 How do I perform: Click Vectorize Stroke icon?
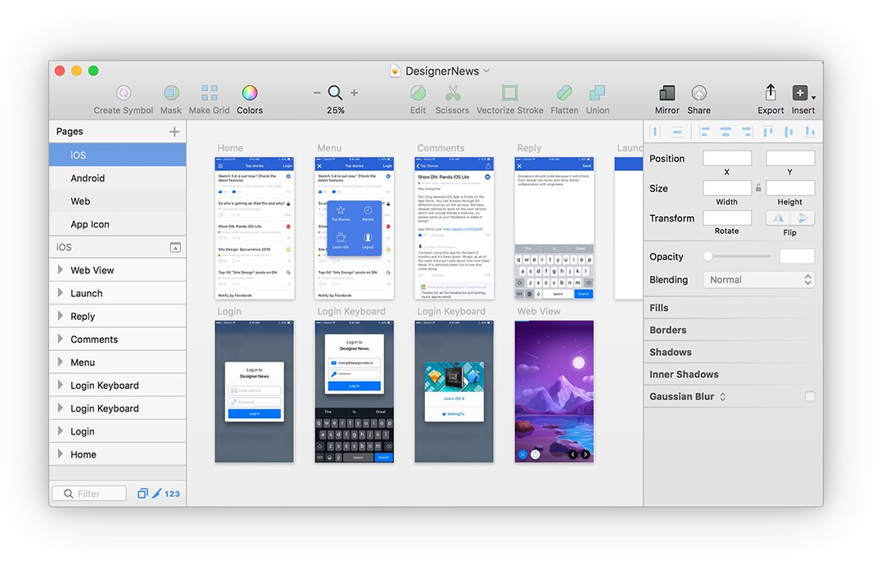(x=509, y=92)
